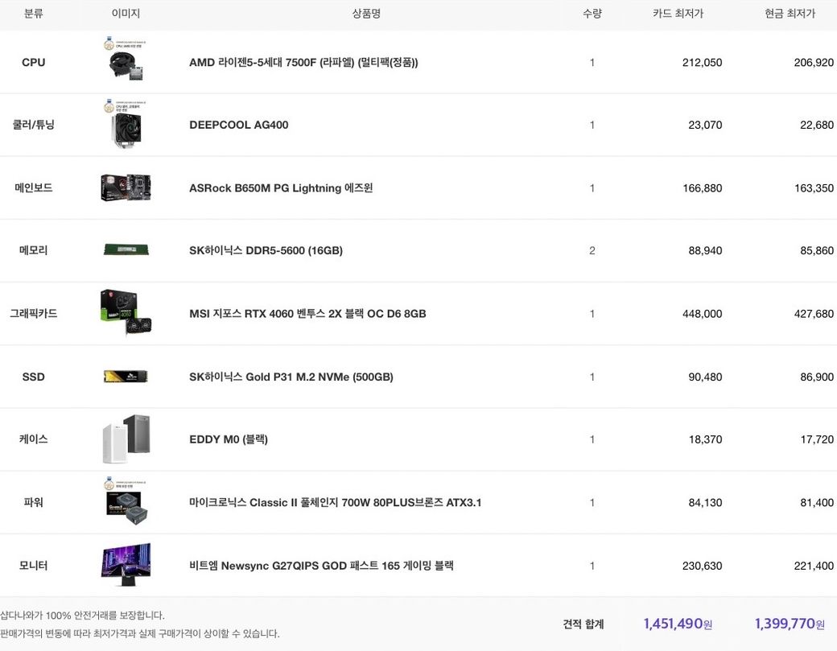Click the EDDY M0 case image

tap(126, 439)
